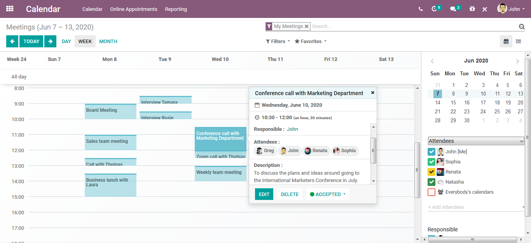Click the gift icon in top bar
531x243 pixels.
pos(472,9)
